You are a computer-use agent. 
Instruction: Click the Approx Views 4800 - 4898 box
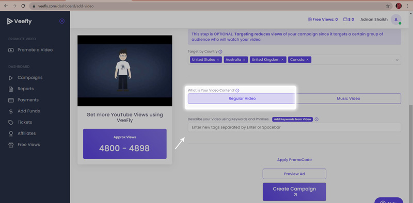pos(125,144)
